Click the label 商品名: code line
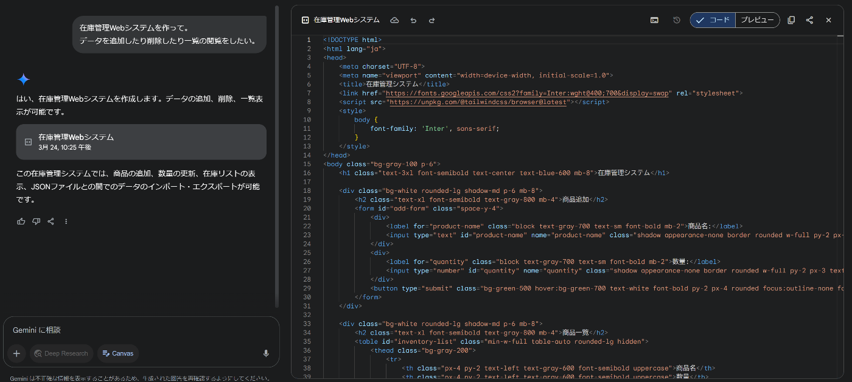The height and width of the screenshot is (382, 852). point(564,226)
